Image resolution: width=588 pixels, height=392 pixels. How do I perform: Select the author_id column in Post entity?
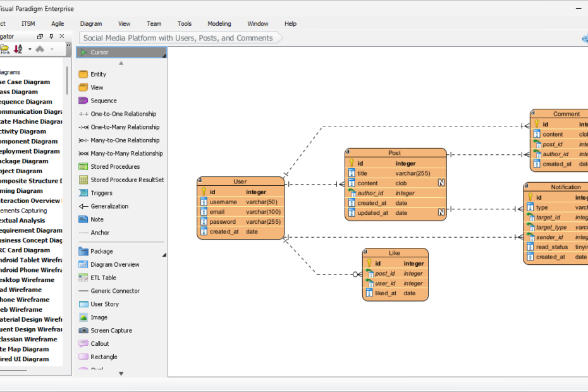370,193
